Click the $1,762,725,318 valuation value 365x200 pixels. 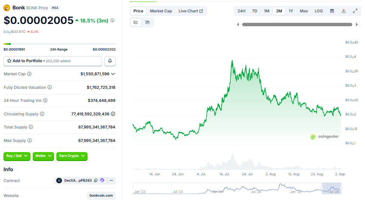coord(101,87)
